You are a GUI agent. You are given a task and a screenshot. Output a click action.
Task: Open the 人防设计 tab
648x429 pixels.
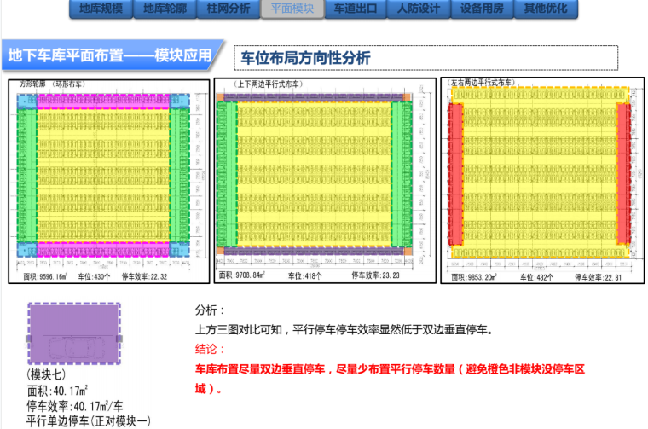(x=419, y=9)
